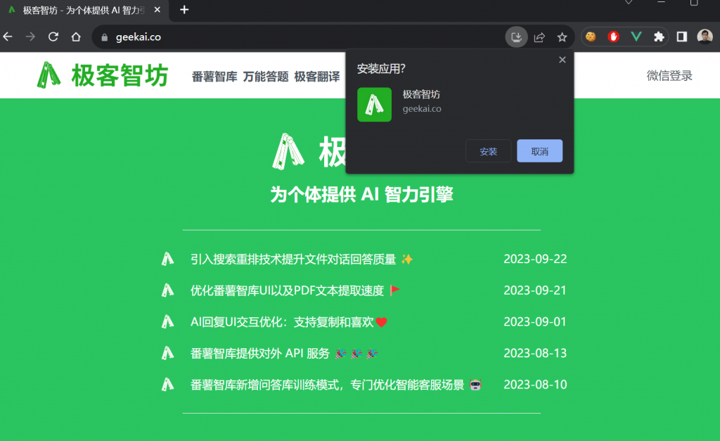Click the 极客智坊 header logo
Image resolution: width=720 pixels, height=441 pixels.
pos(103,75)
